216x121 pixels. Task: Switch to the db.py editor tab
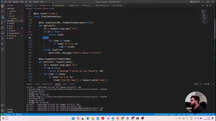click(73, 5)
